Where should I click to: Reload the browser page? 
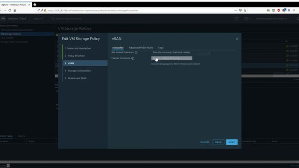[x=10, y=10]
